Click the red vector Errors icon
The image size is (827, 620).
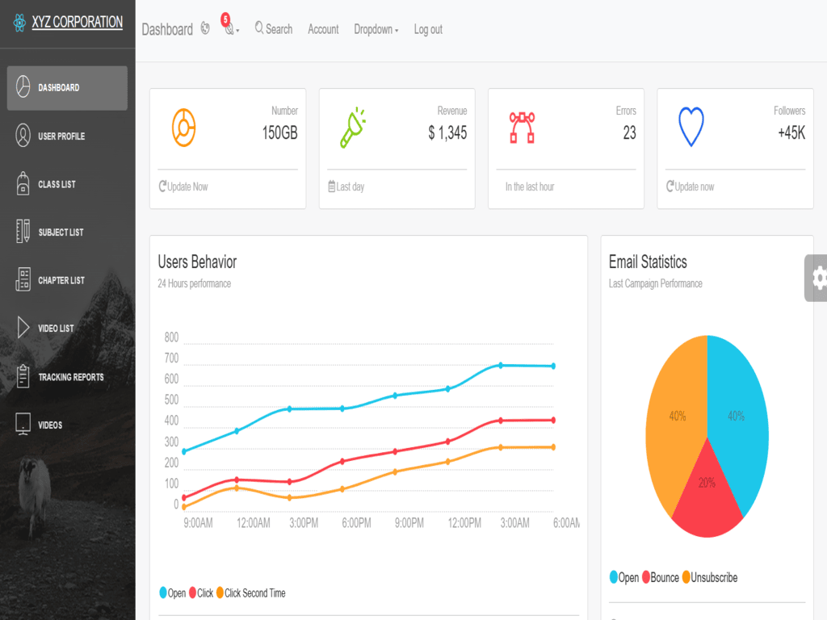click(522, 128)
